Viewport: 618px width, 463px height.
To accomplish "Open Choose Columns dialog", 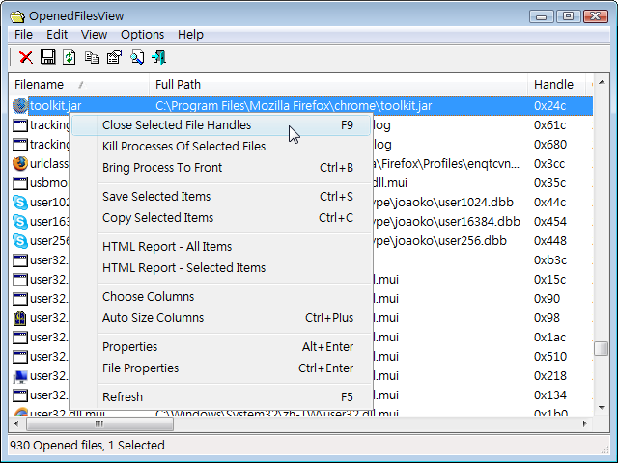I will pos(221,296).
